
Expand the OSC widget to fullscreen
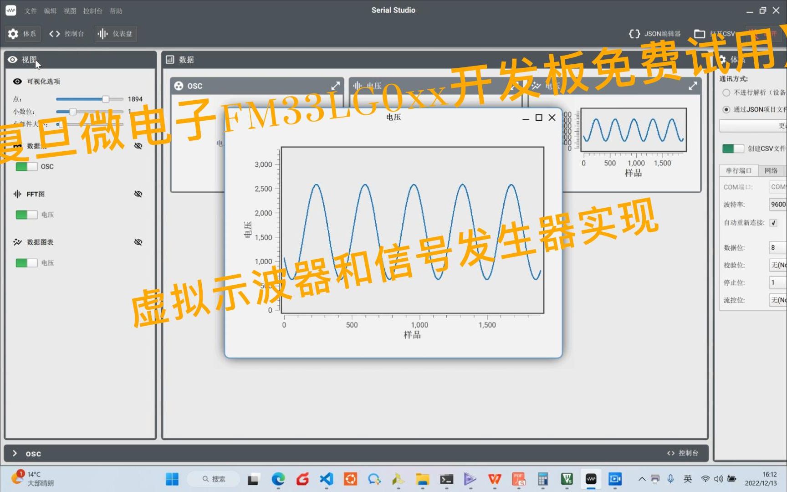[335, 85]
